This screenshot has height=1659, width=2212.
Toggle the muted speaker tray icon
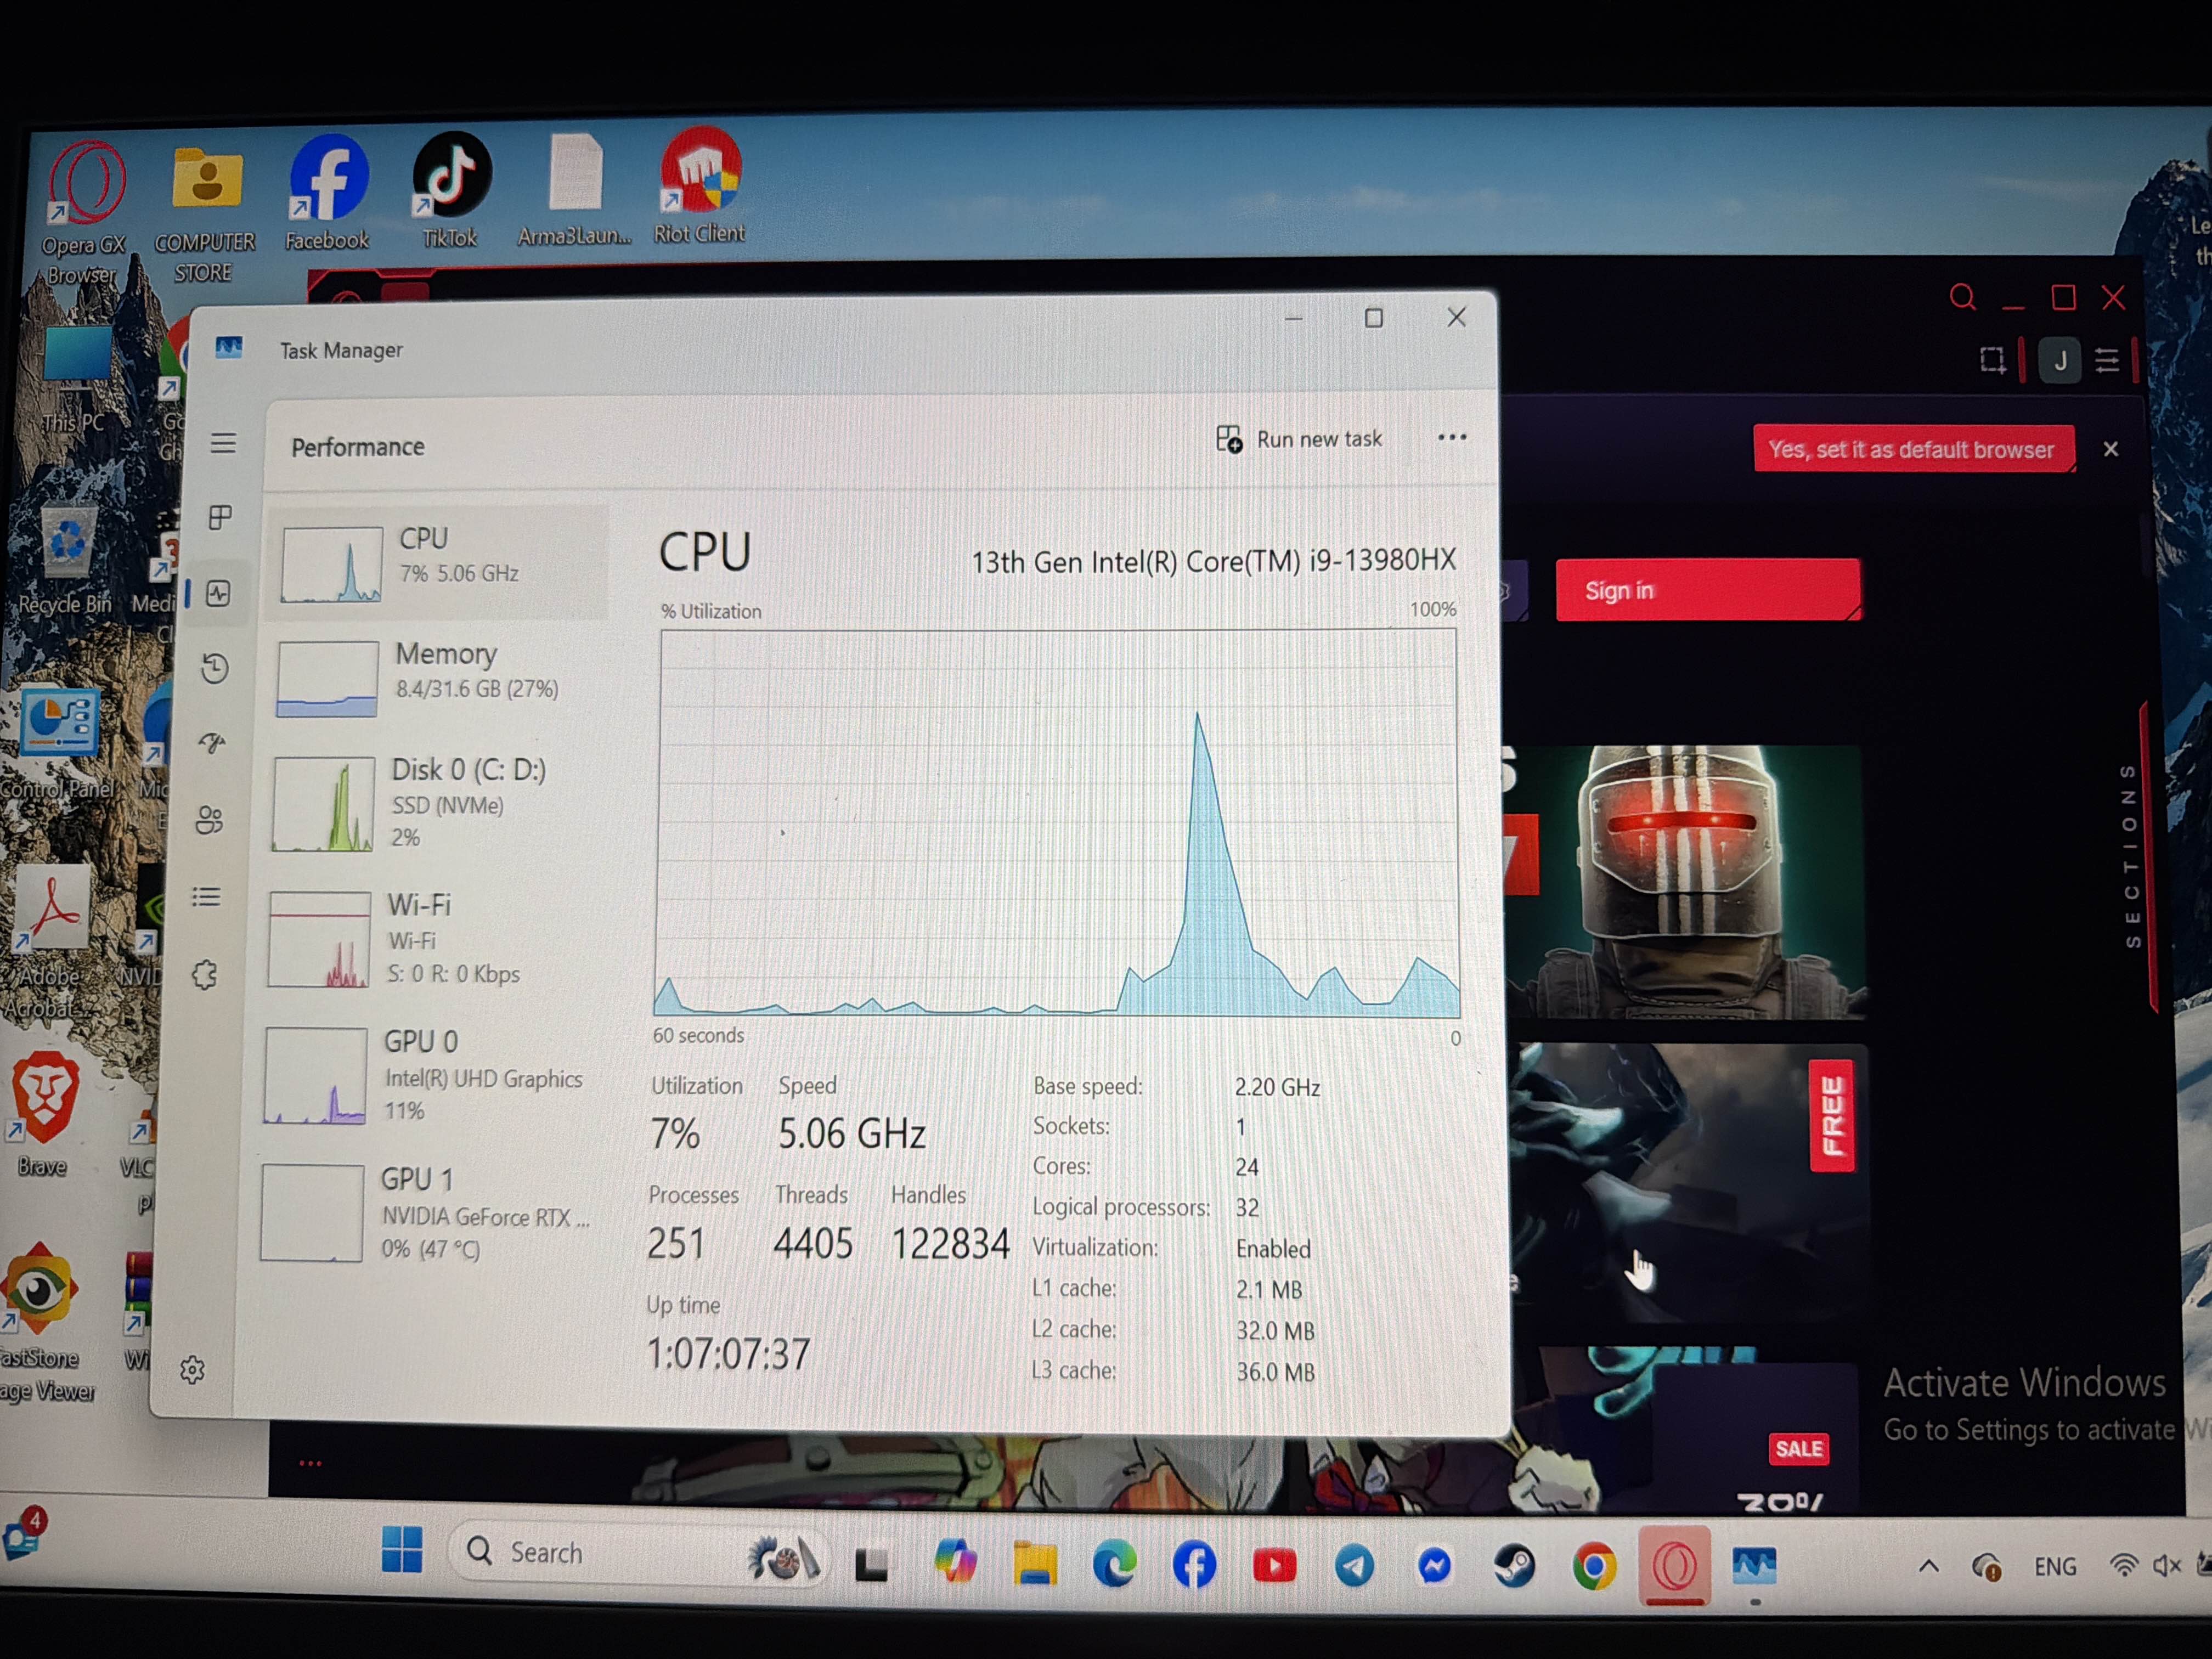tap(2166, 1566)
